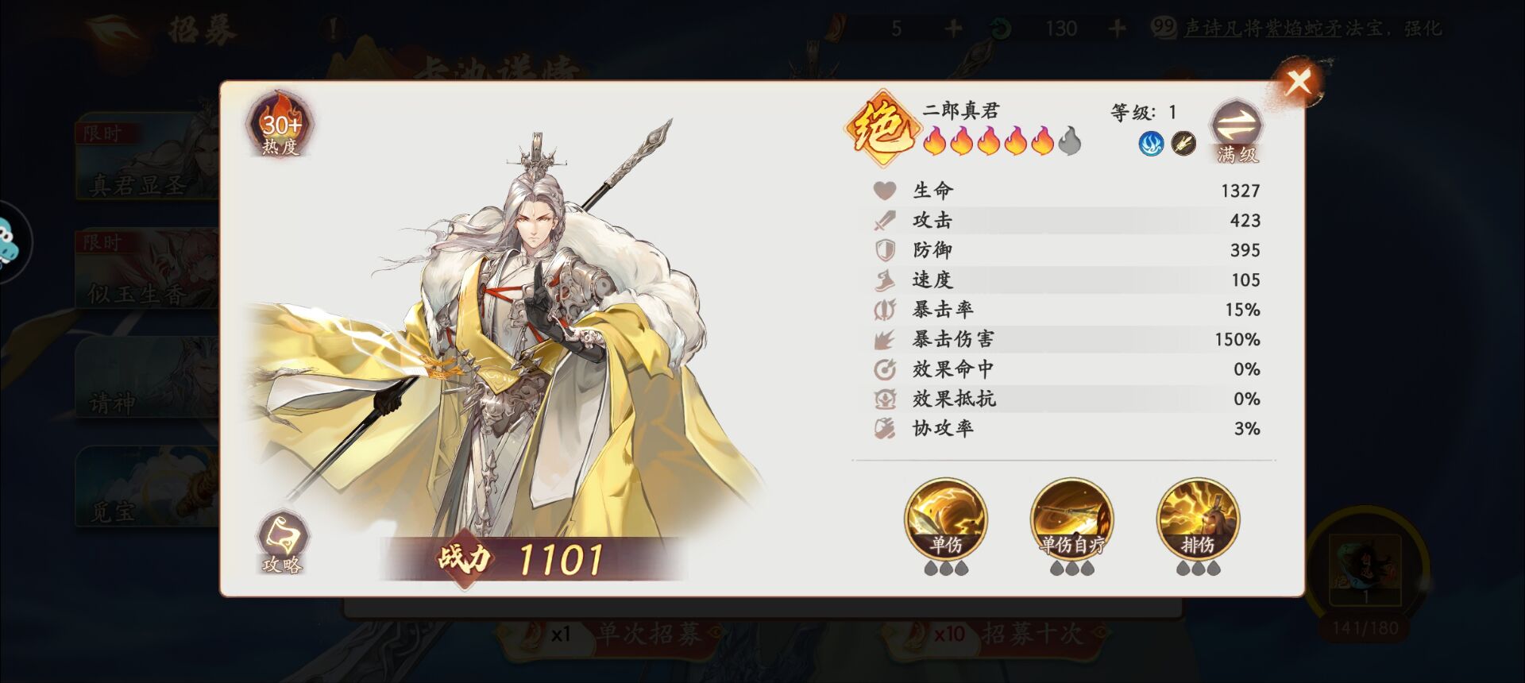1525x683 pixels.
Task: Toggle 满级 max level stats view
Action: click(1237, 132)
